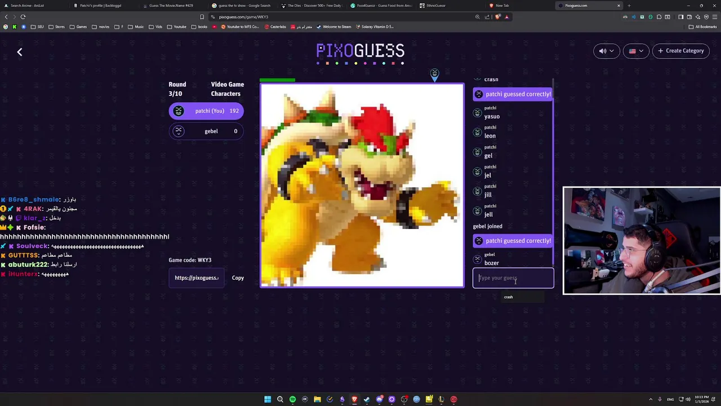Open Discord from the taskbar
The image size is (721, 406).
379,399
